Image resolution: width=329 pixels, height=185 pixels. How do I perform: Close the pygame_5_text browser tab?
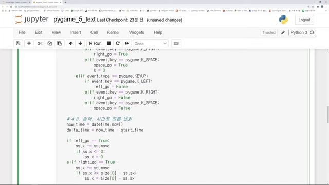pos(61,2)
